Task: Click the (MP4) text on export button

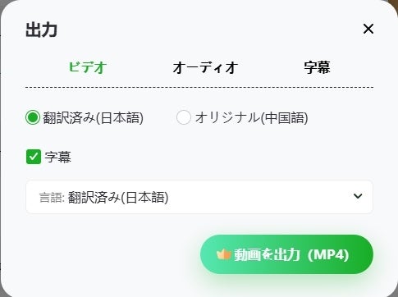Action: pyautogui.click(x=328, y=255)
